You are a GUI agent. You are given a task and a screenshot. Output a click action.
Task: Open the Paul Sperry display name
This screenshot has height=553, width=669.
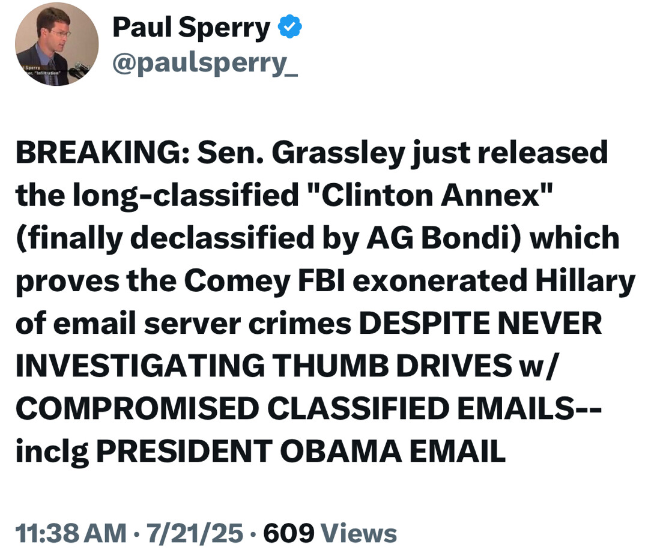pos(191,28)
